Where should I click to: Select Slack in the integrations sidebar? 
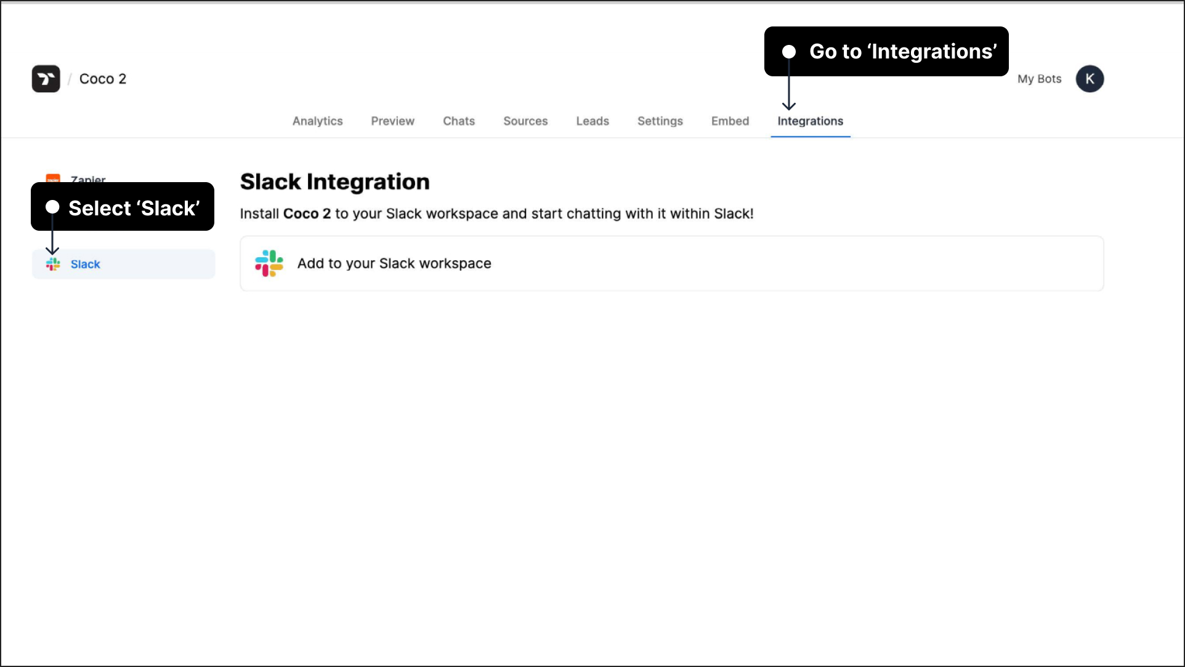(124, 264)
